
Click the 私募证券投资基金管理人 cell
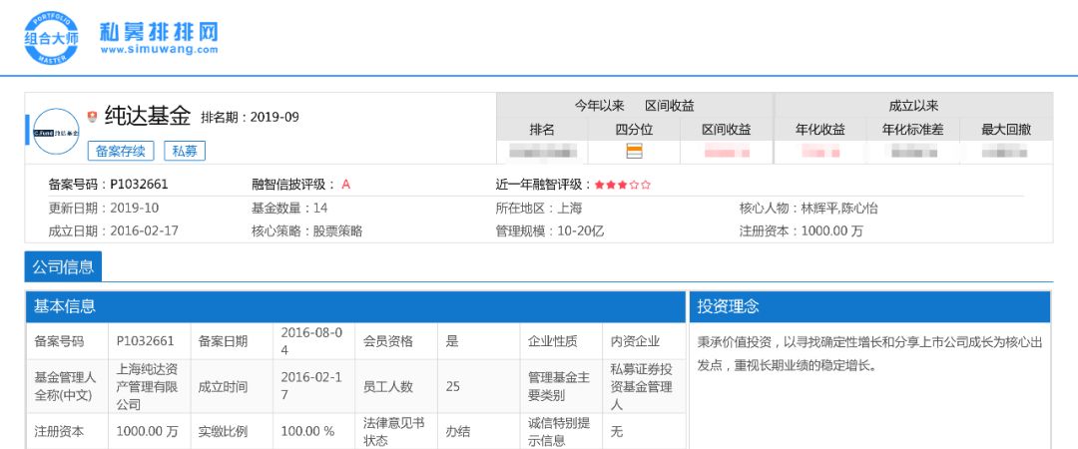[644, 386]
